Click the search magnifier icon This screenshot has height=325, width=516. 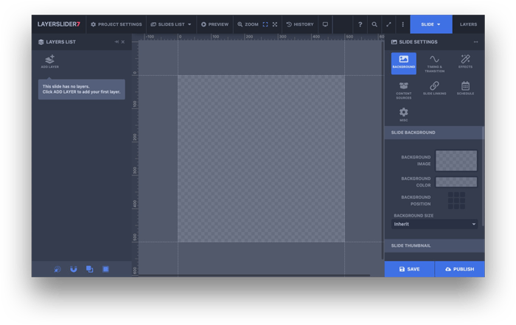pos(374,24)
